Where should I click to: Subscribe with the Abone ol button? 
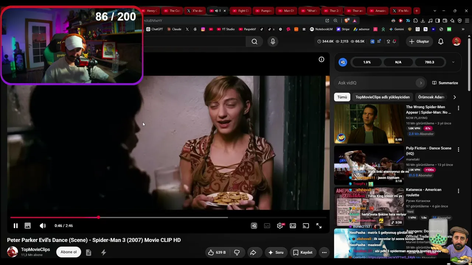(69, 252)
